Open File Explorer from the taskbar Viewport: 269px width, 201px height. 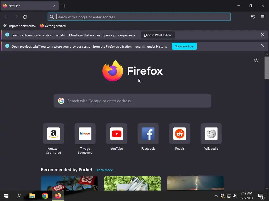click(32, 196)
